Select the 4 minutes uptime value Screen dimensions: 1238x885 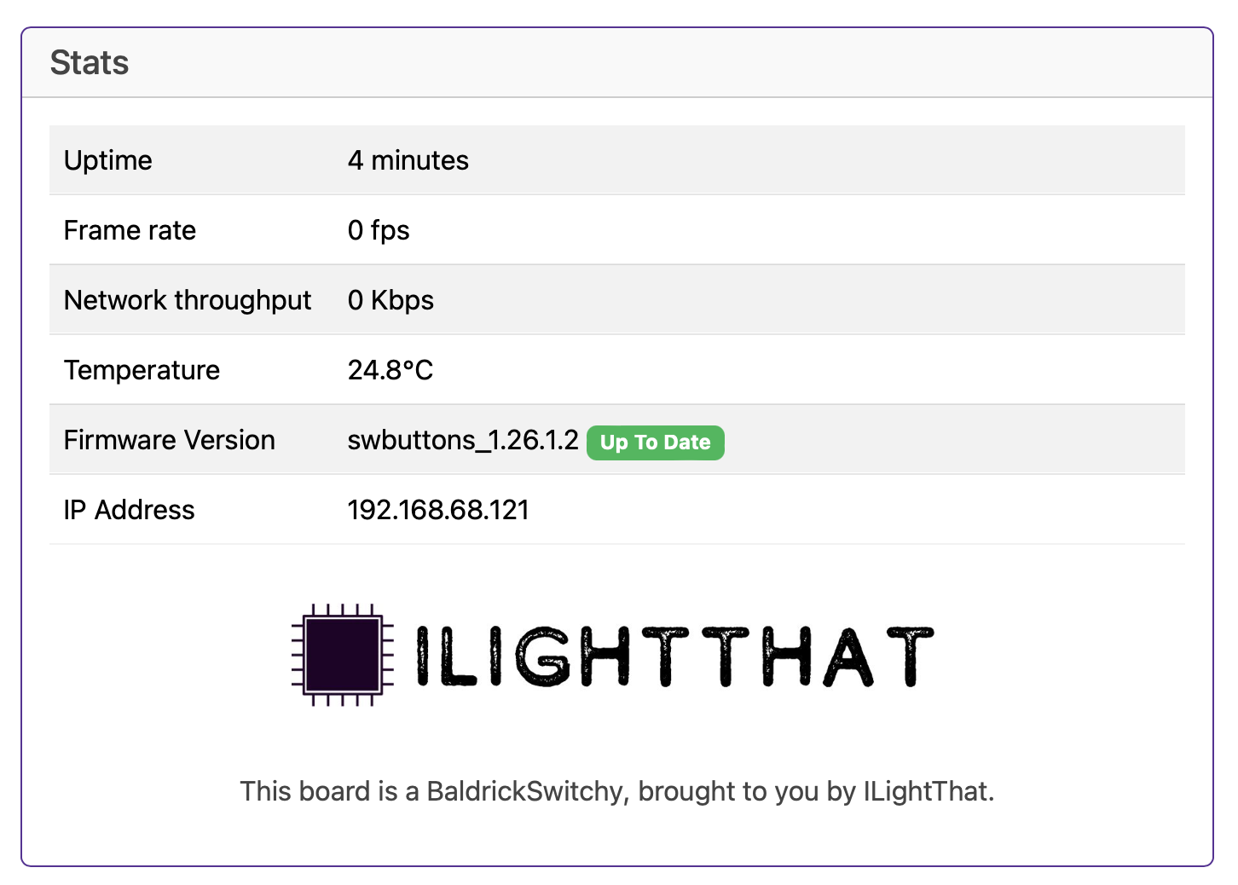click(x=408, y=160)
